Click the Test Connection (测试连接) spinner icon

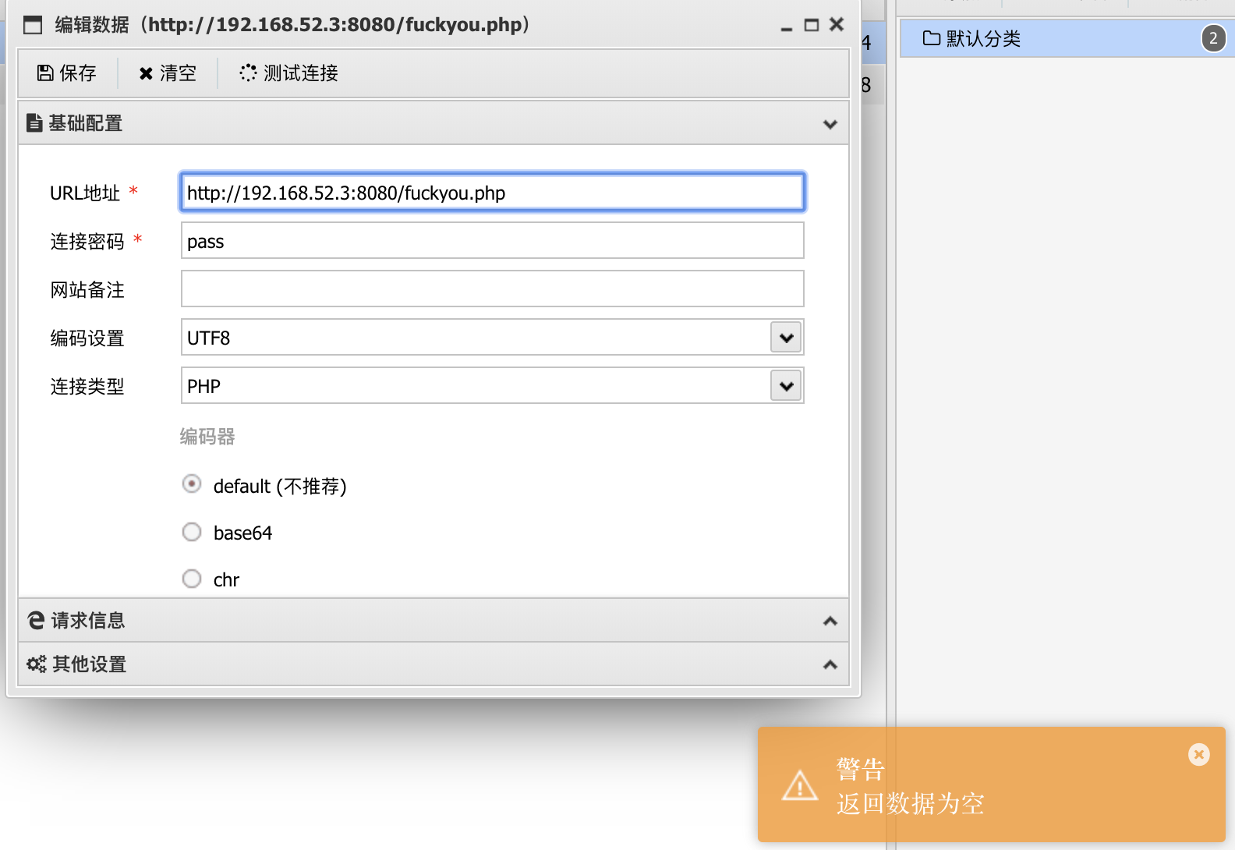(x=248, y=73)
